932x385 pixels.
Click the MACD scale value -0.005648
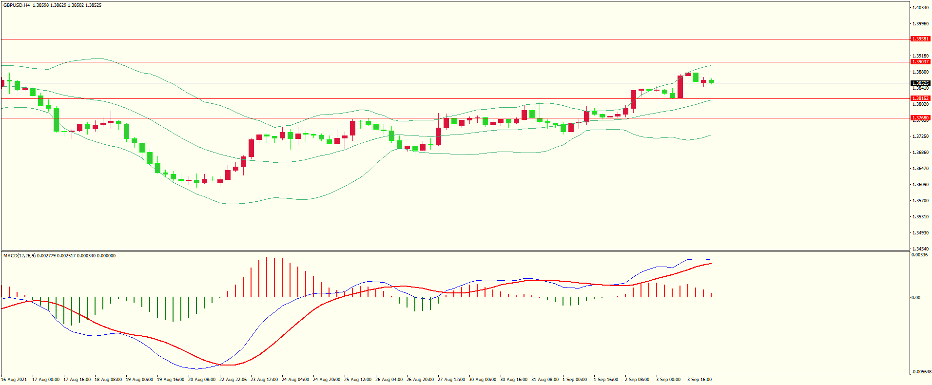[x=920, y=372]
